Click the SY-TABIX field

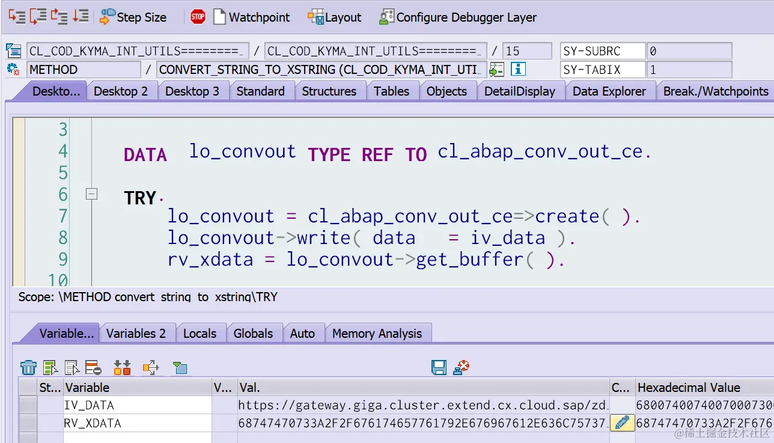[603, 69]
